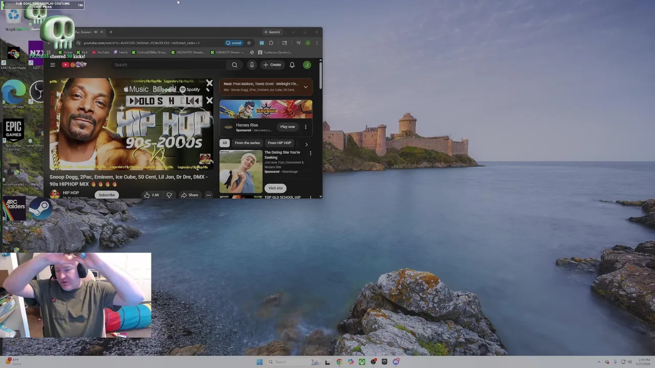Open the HIP HOP channel avatar

pyautogui.click(x=54, y=194)
